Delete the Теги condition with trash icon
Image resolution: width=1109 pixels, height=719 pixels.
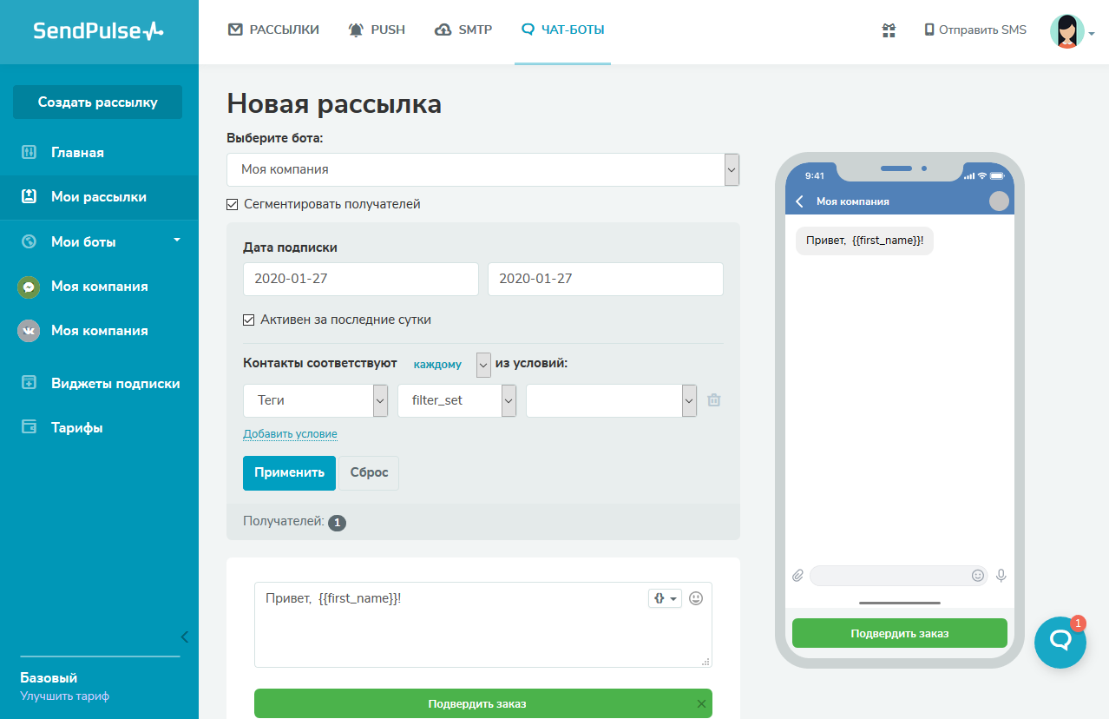713,400
